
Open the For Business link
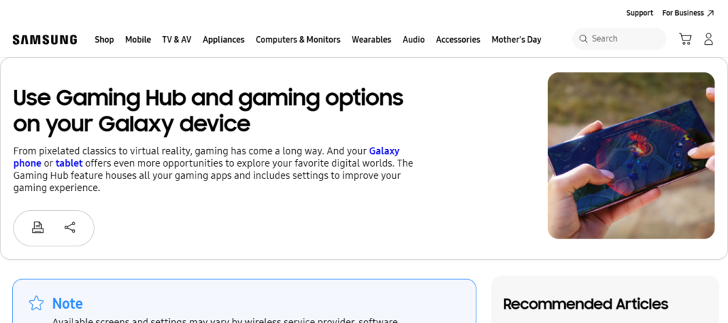coord(688,13)
